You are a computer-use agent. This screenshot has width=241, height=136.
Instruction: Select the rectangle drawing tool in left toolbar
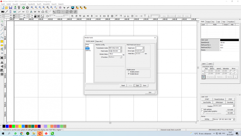[x=2, y=41]
